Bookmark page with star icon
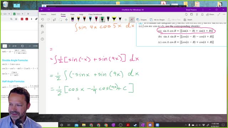Viewport: 228px width, 128px height. click(16, 19)
